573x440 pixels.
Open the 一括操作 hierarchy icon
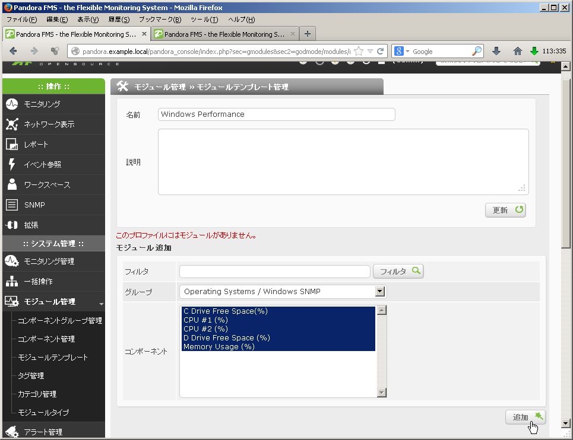click(x=12, y=281)
